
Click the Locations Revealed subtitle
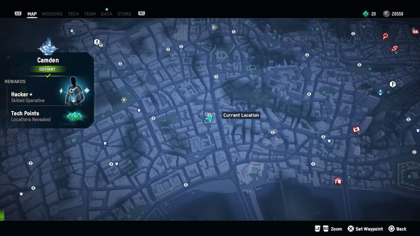point(31,119)
